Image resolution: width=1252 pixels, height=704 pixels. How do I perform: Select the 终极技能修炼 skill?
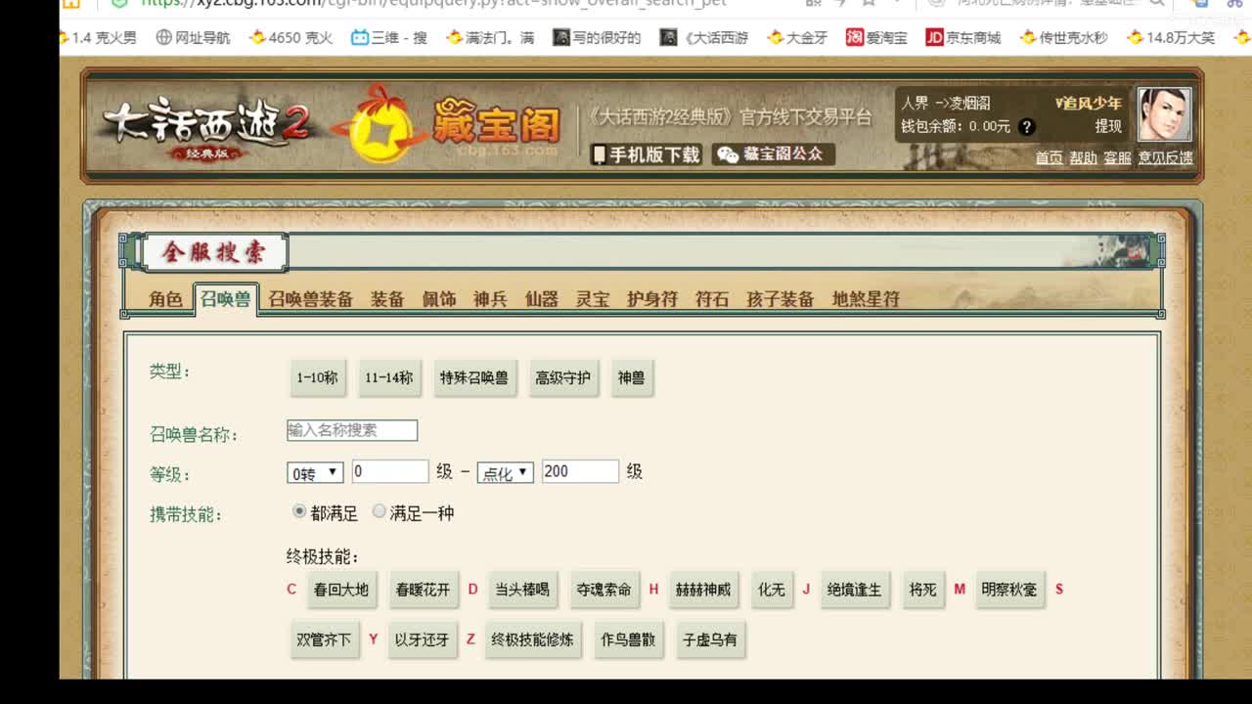tap(533, 639)
